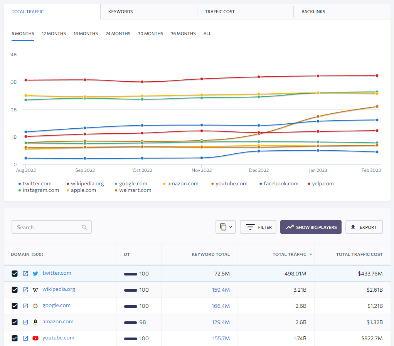The image size is (394, 346).
Task: Open the Filter options
Action: [x=258, y=227]
